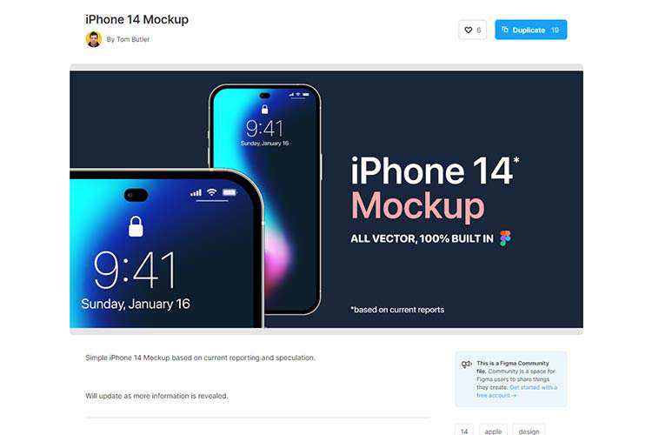Image resolution: width=652 pixels, height=435 pixels.
Task: Open the mockup preview banner image
Action: [326, 199]
